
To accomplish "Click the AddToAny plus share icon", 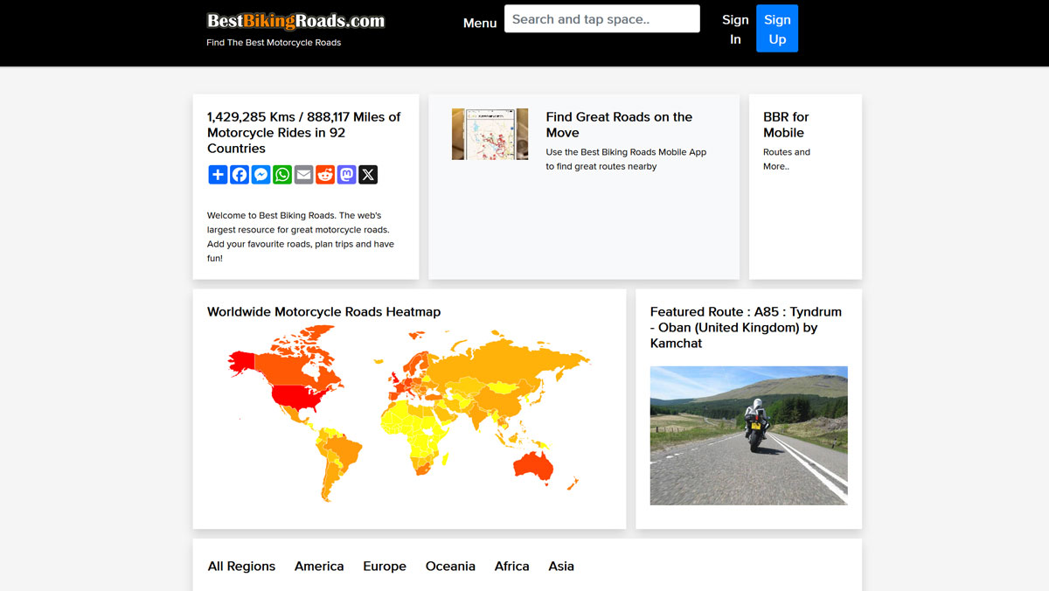I will coord(218,175).
